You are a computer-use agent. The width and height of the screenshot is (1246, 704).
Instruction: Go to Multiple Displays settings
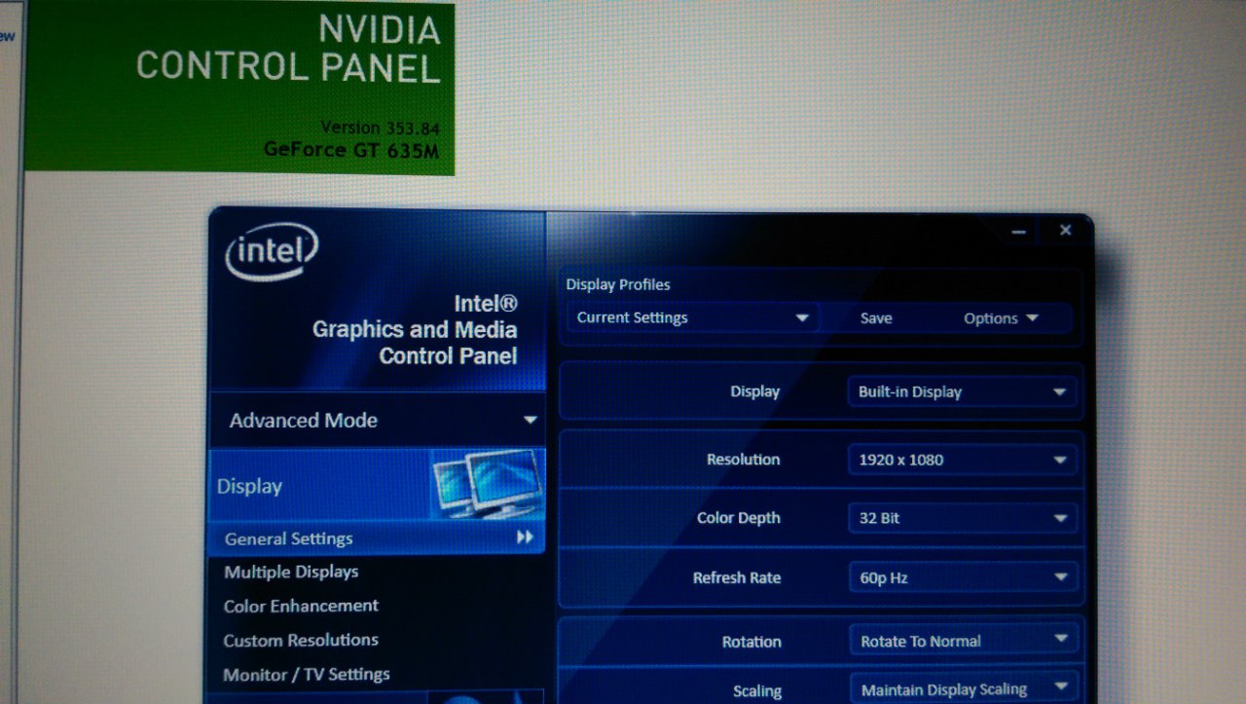291,572
